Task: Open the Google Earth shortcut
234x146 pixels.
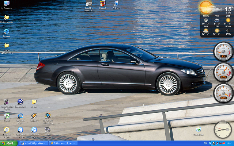Action: 20,102
